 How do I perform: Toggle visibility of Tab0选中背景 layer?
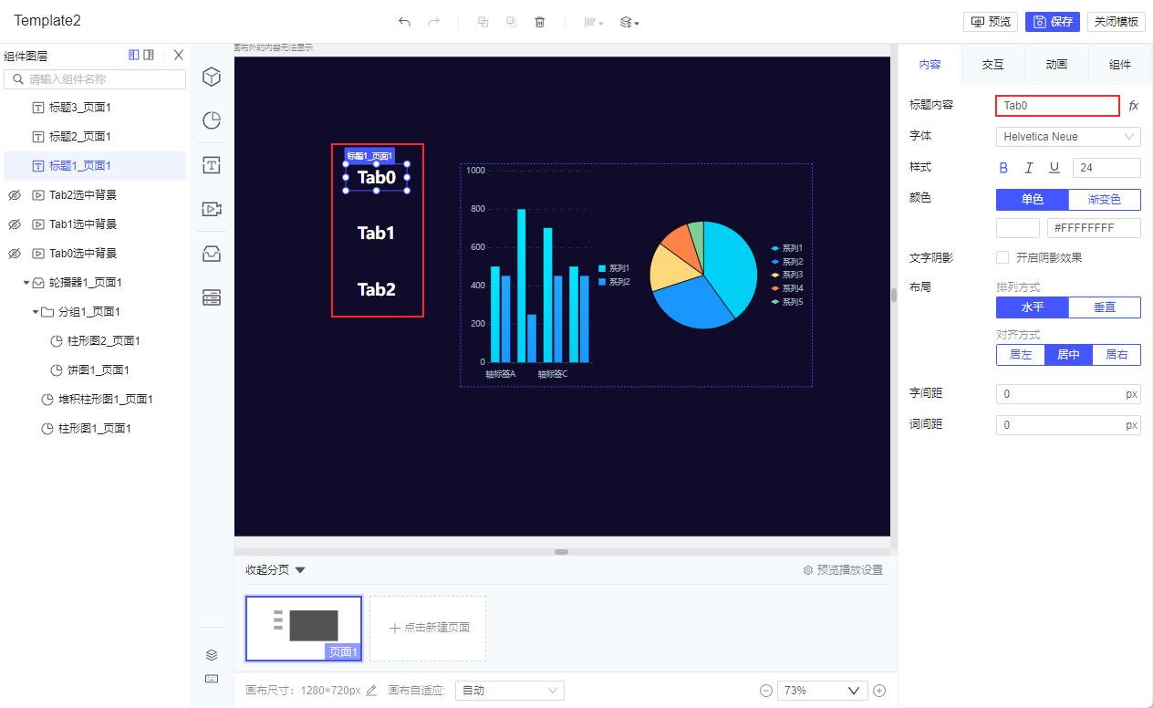14,254
